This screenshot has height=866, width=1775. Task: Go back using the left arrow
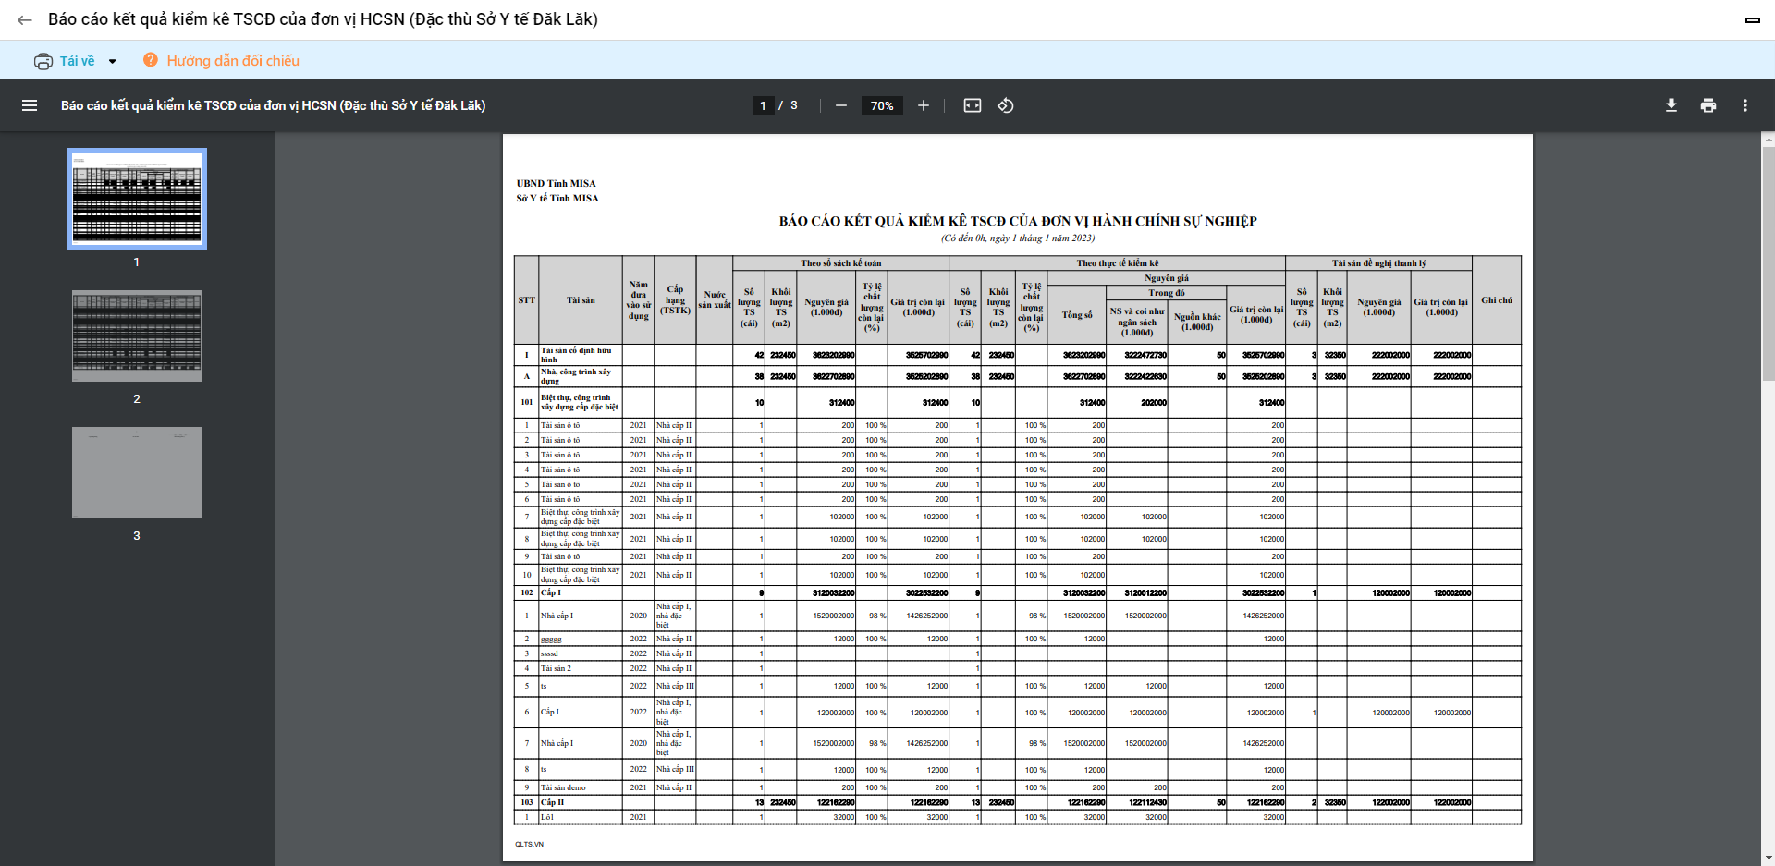pyautogui.click(x=25, y=19)
